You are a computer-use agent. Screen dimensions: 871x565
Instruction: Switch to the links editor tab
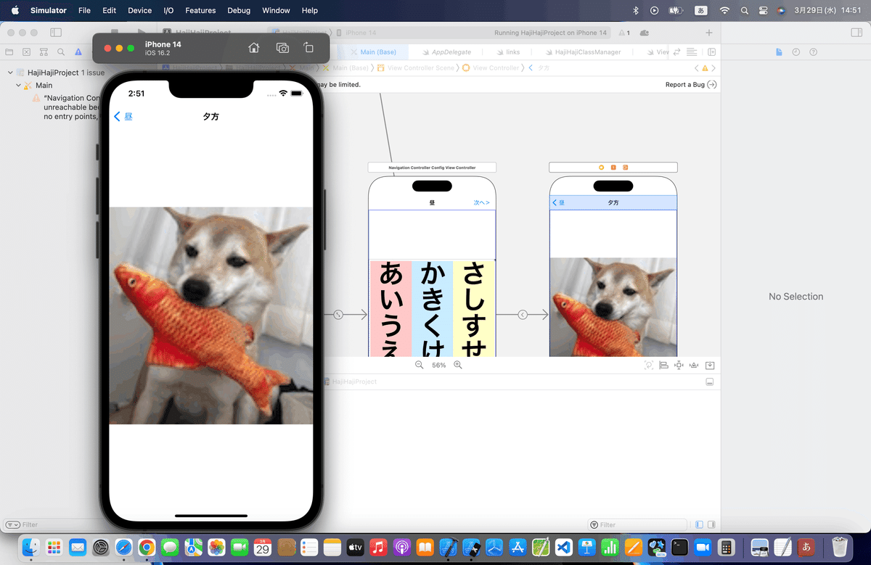coord(507,52)
